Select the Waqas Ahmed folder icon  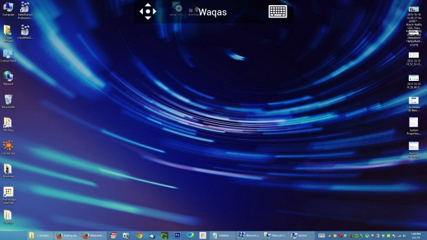8,34
